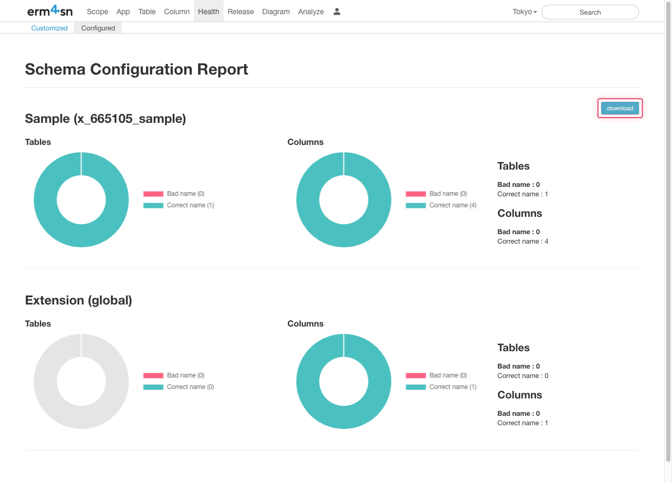The image size is (672, 483).
Task: Go to the App menu item
Action: pos(123,12)
